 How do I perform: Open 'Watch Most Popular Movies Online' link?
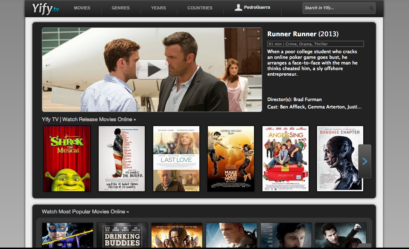(x=85, y=212)
